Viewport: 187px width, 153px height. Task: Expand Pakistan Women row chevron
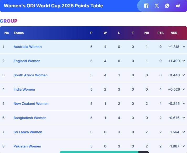[x=184, y=146]
